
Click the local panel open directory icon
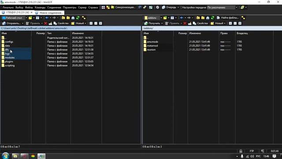[x=30, y=18]
